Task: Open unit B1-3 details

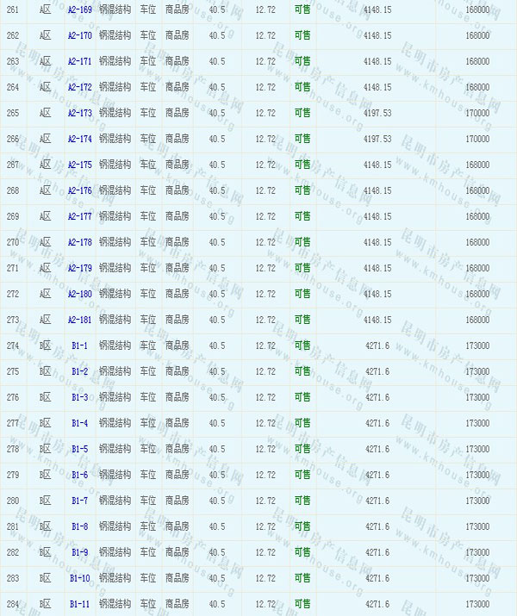Action: [79, 397]
